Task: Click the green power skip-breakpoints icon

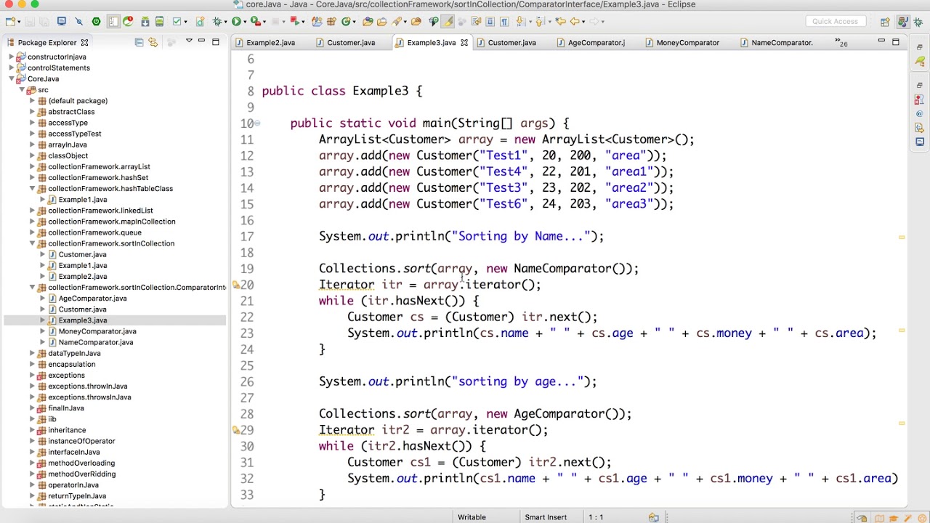Action: click(96, 22)
